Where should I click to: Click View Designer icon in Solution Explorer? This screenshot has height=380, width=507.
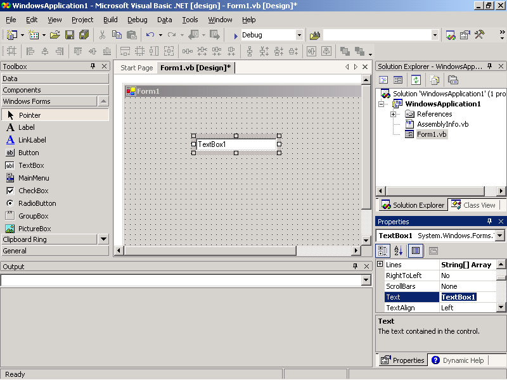(x=398, y=80)
